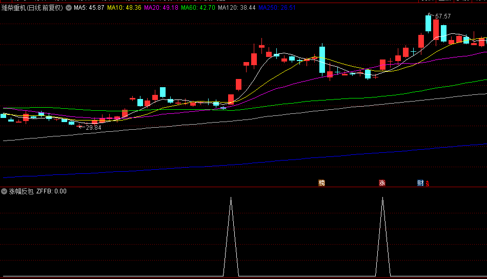Click the 57.57 high price label
The height and width of the screenshot is (279, 487).
443,16
